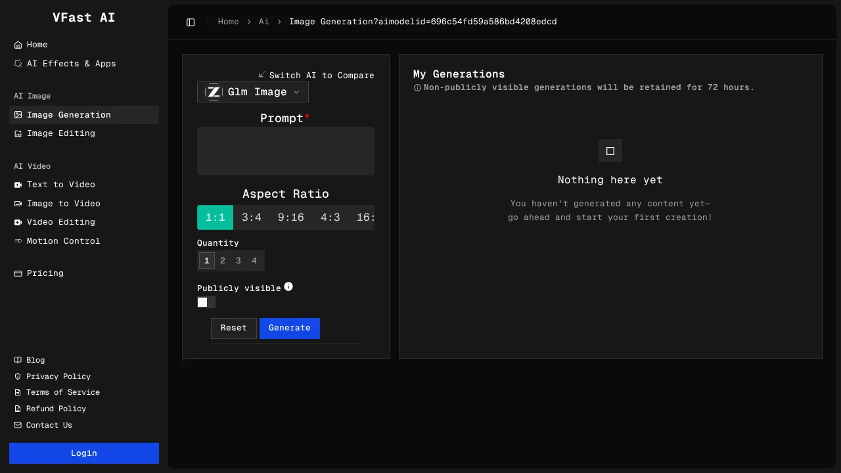Click inside the Prompt text area
This screenshot has width=841, height=473.
285,150
